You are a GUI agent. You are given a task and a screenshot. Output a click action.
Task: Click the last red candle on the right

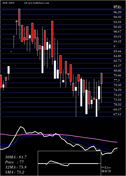(x=102, y=78)
